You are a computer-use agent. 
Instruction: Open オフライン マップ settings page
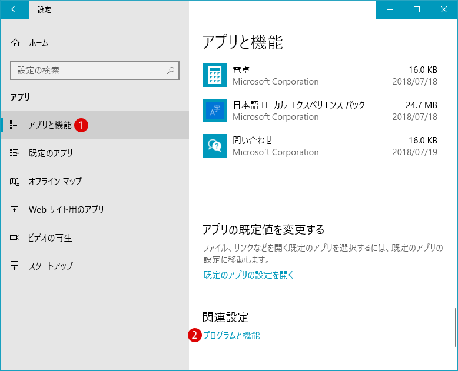pyautogui.click(x=95, y=181)
